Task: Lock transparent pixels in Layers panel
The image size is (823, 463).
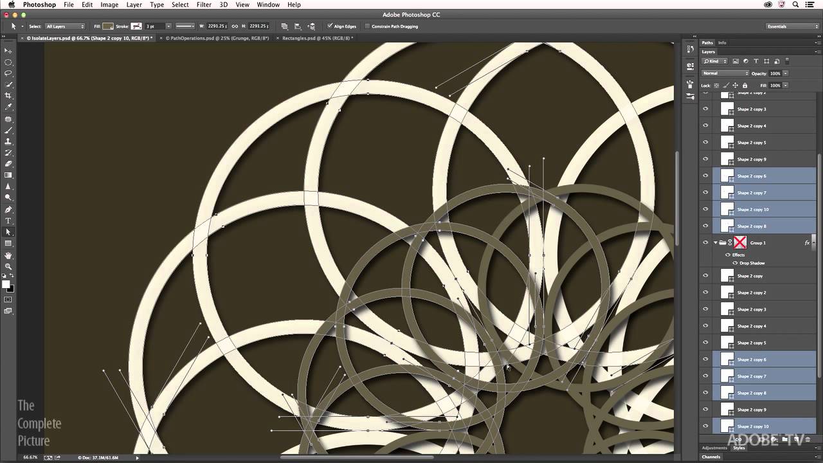Action: pyautogui.click(x=716, y=85)
